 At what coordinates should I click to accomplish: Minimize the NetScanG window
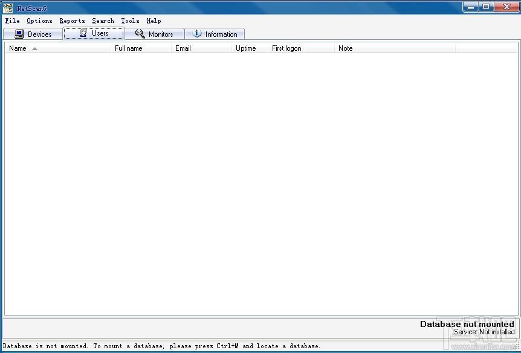click(x=470, y=7)
